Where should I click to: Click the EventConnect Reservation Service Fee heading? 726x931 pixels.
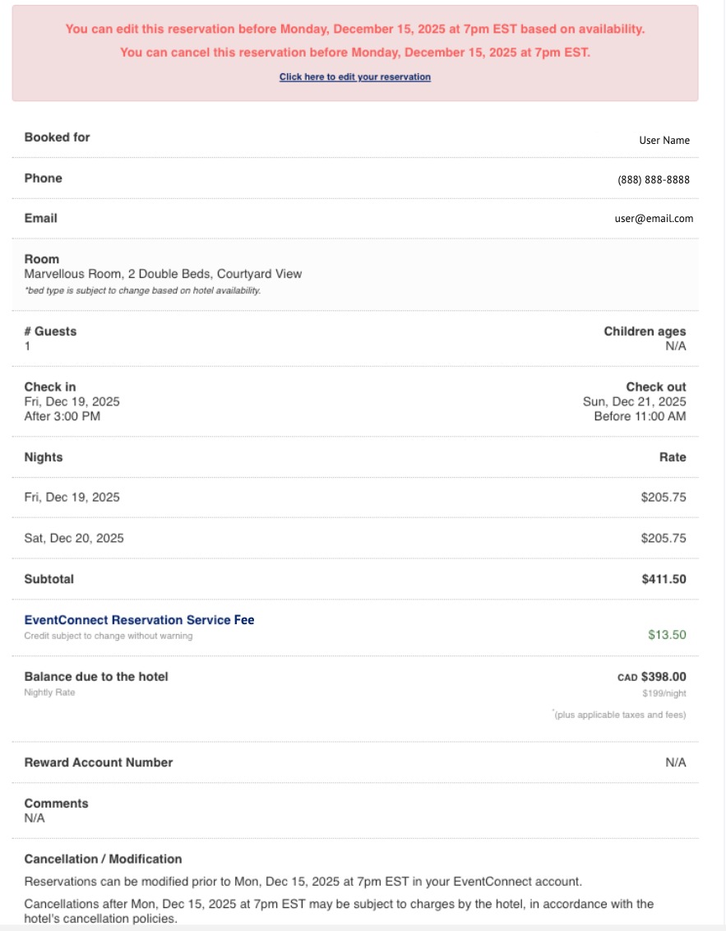[139, 620]
